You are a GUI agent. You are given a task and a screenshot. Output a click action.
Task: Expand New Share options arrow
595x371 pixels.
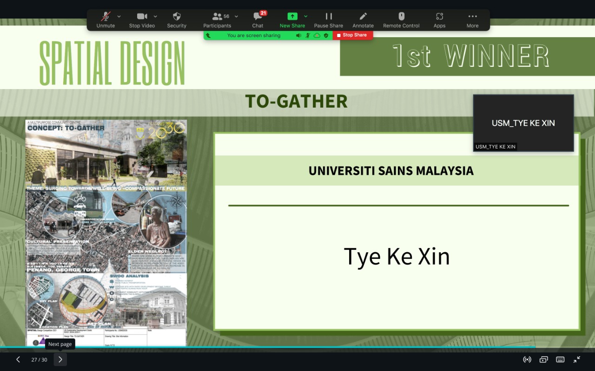(306, 16)
